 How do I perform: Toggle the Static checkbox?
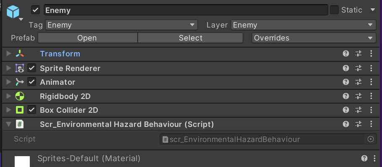[x=335, y=10]
